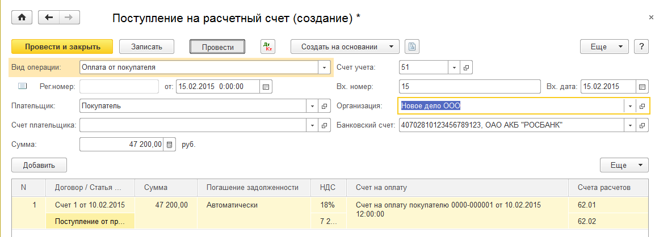
Task: Expand the Плательщик dropdown
Action: 312,106
